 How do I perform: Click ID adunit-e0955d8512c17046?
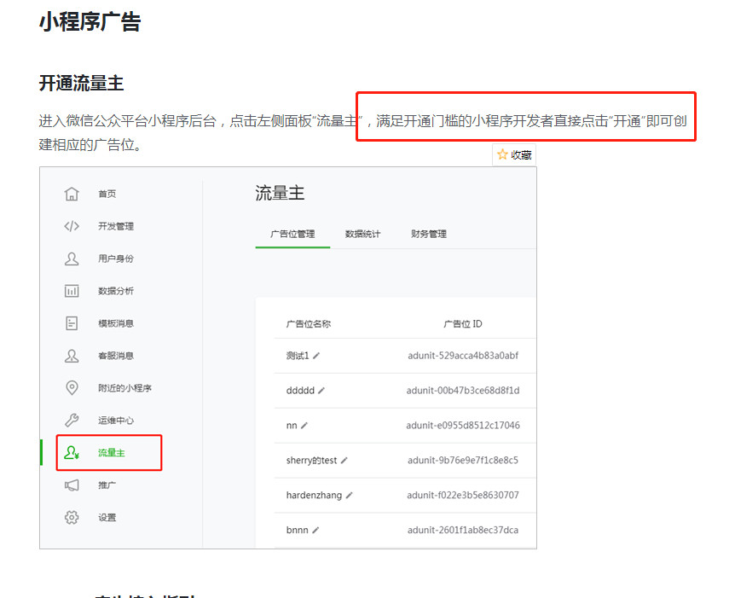(463, 426)
